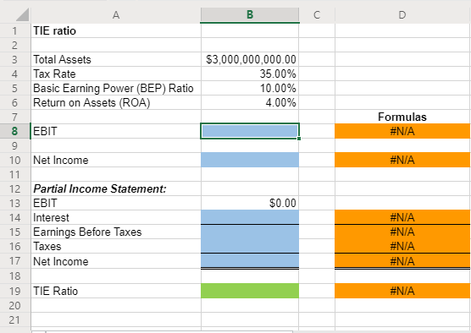Click the Formulas heading cell
Image resolution: width=471 pixels, height=333 pixels.
tap(402, 117)
